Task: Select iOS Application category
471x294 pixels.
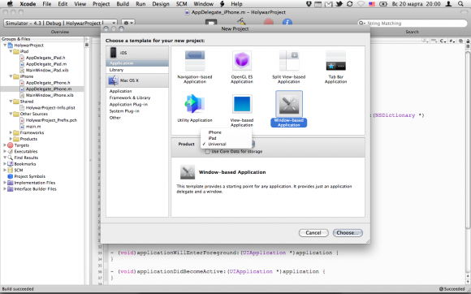Action: pyautogui.click(x=137, y=63)
